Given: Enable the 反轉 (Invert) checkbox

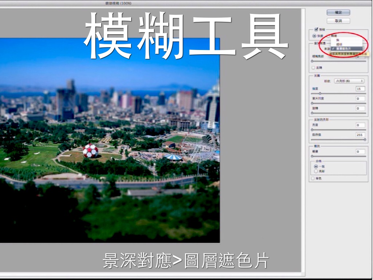Looking at the screenshot, I should (x=313, y=67).
